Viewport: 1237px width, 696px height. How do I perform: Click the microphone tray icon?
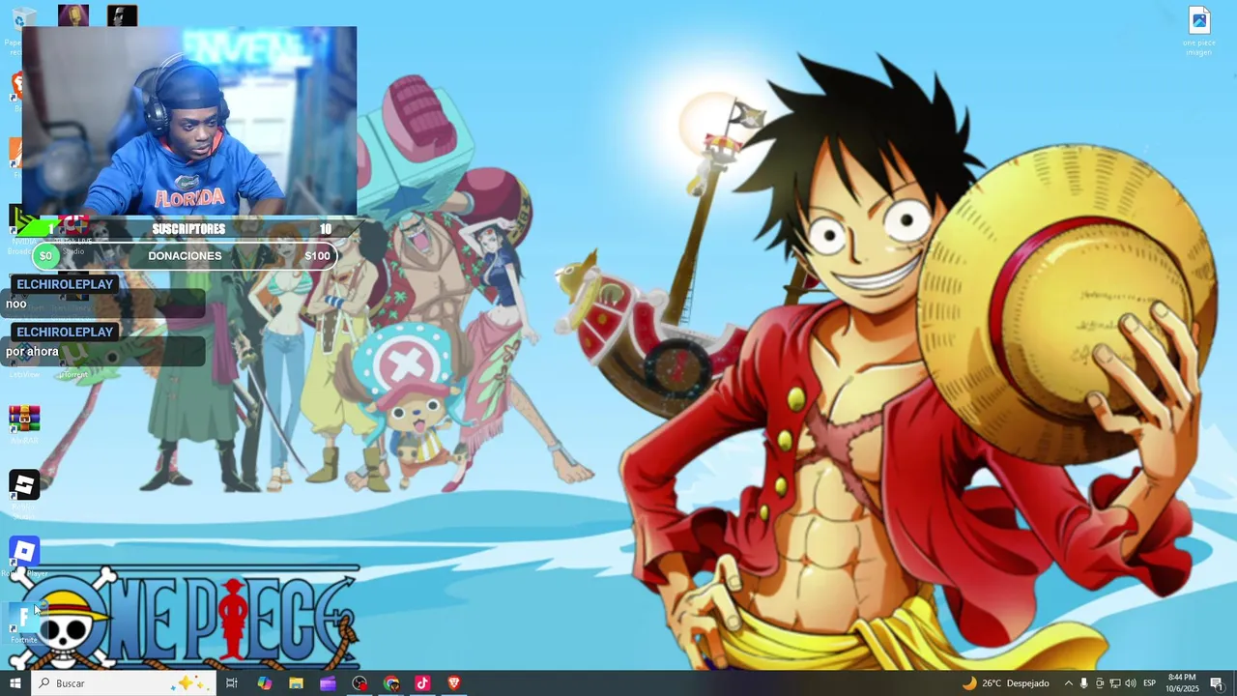(x=1083, y=683)
